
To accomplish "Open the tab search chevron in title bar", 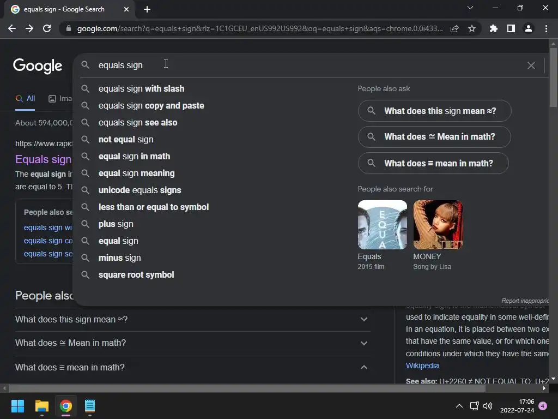I will tap(470, 8).
